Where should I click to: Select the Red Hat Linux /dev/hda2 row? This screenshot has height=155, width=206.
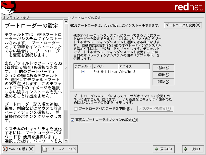tap(114, 72)
